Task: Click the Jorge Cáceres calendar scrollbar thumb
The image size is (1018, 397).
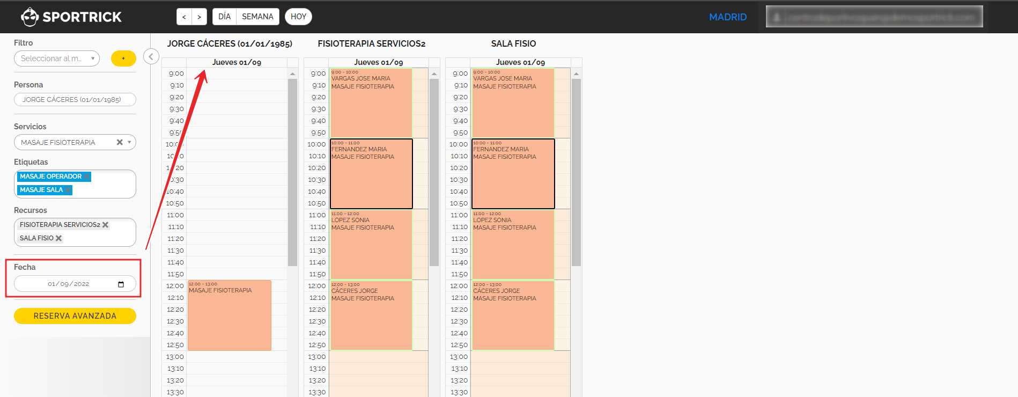Action: (292, 173)
